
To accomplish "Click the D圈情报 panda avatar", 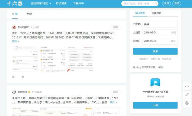I will tap(14, 92).
